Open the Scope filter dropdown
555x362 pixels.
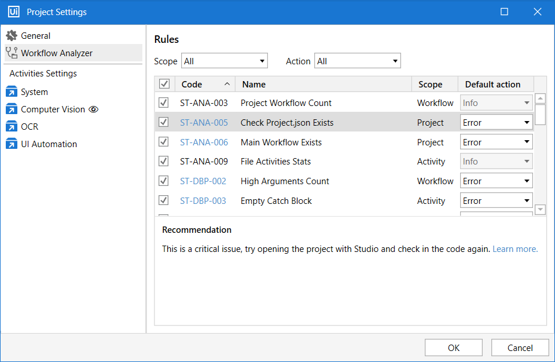click(x=225, y=61)
